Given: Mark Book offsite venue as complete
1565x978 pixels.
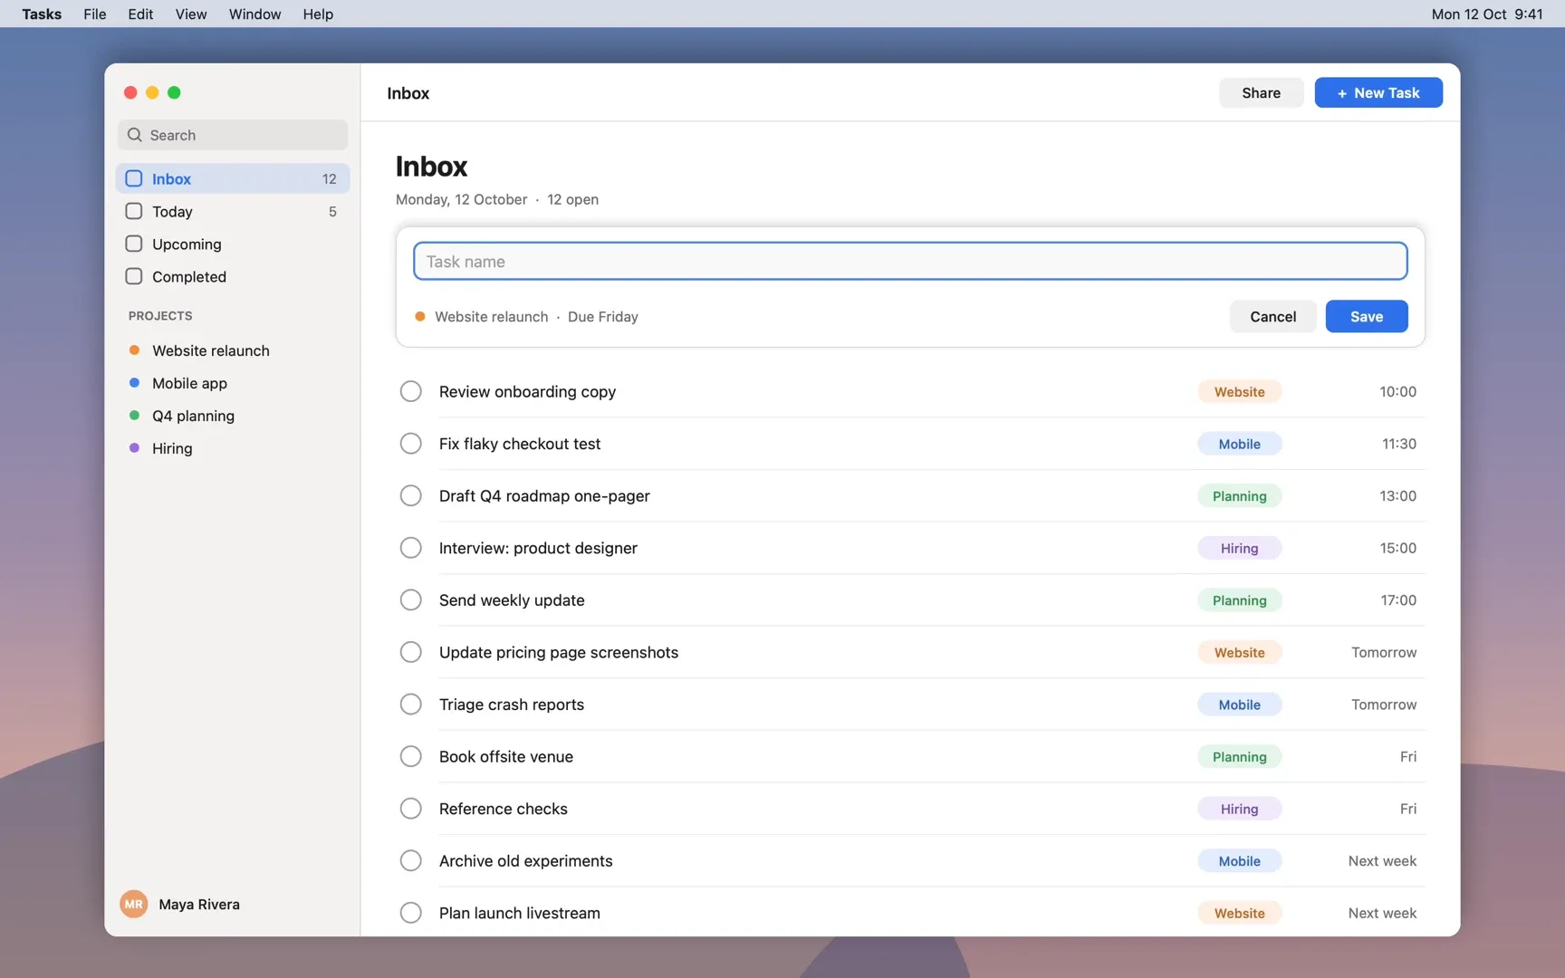Looking at the screenshot, I should 411,756.
